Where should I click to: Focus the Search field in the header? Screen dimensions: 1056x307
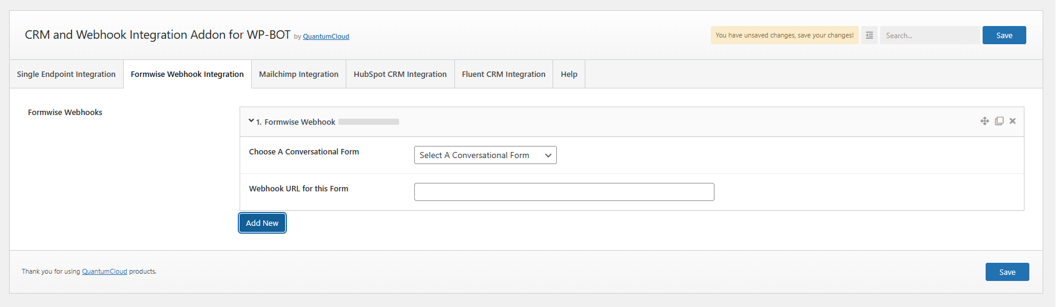tap(929, 35)
